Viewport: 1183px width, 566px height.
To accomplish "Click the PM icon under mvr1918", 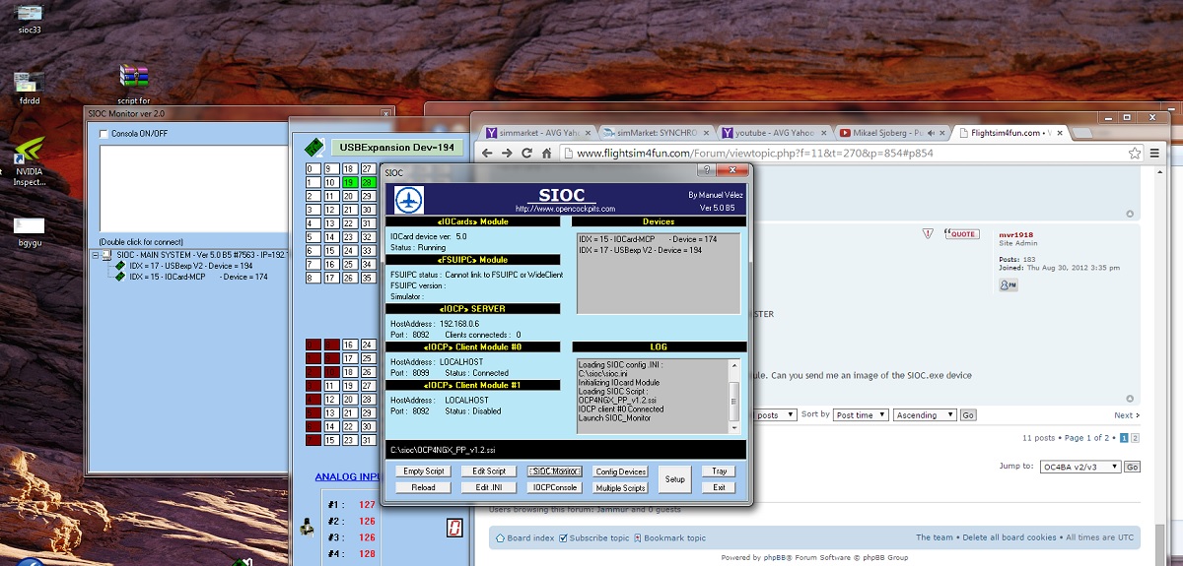I will pos(1008,285).
